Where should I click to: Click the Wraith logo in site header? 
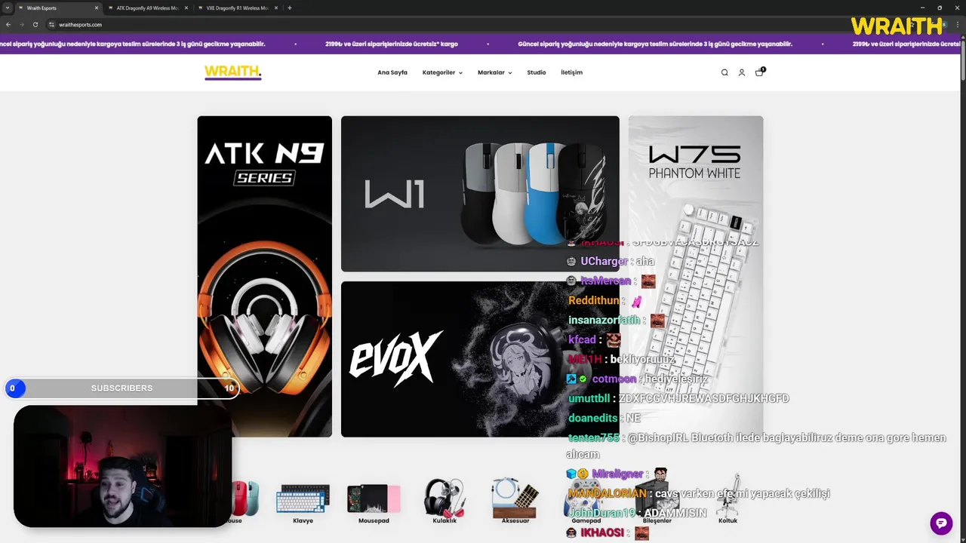click(233, 72)
